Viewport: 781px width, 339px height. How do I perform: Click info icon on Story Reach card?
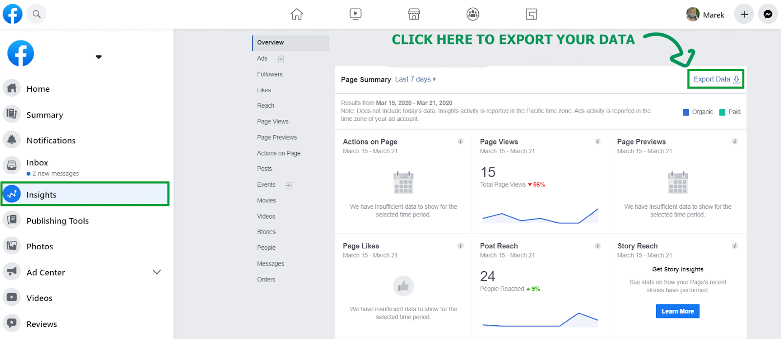pyautogui.click(x=735, y=246)
